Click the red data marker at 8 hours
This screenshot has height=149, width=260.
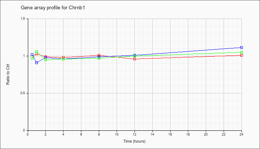(x=99, y=55)
